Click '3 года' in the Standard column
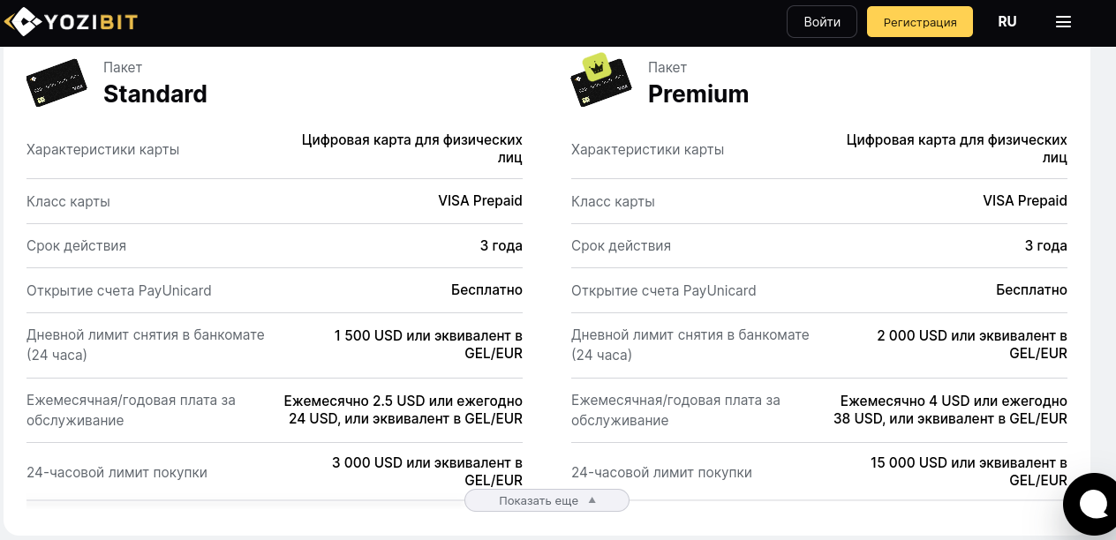The height and width of the screenshot is (540, 1116). [501, 245]
